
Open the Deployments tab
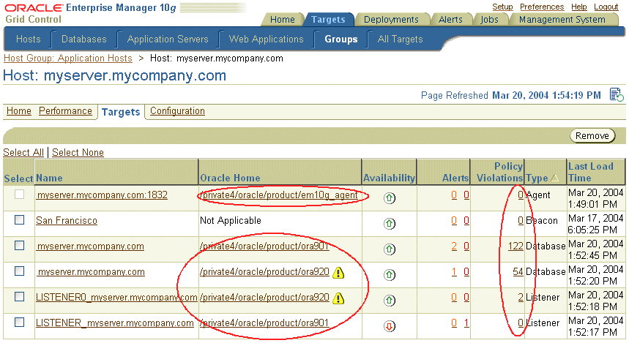click(x=391, y=20)
